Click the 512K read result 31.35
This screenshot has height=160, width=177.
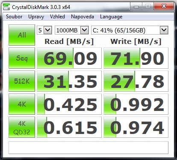pyautogui.click(x=69, y=81)
